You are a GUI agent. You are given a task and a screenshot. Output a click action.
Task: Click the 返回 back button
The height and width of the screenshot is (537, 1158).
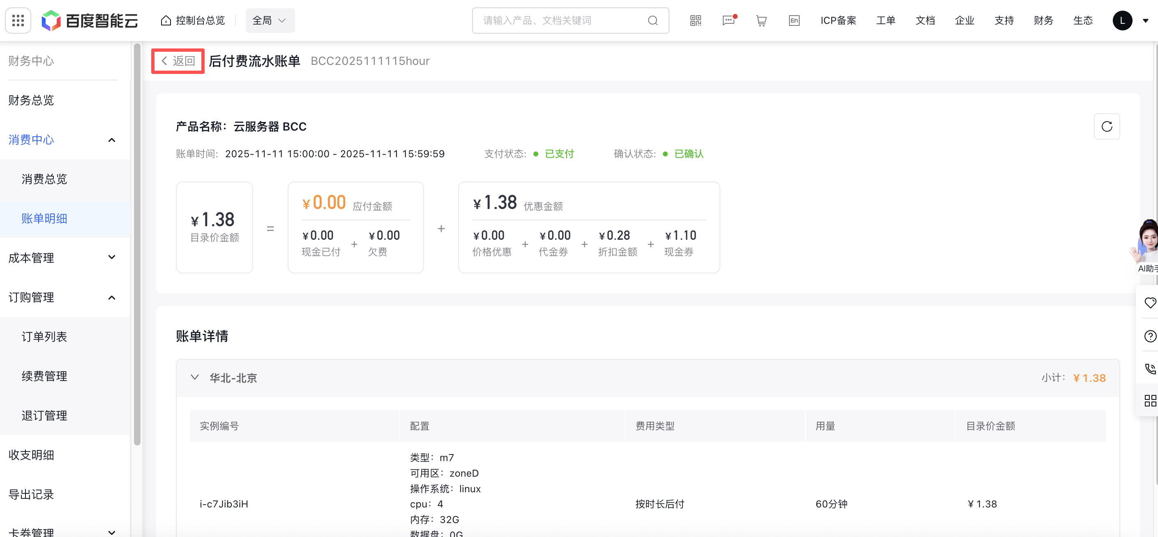tap(178, 61)
